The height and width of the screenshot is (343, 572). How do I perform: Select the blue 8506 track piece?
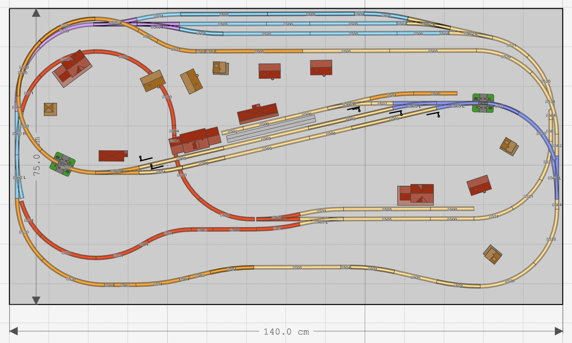(x=418, y=34)
